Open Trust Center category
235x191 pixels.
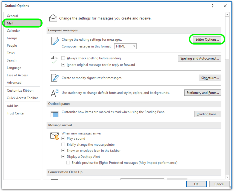coord(22,113)
